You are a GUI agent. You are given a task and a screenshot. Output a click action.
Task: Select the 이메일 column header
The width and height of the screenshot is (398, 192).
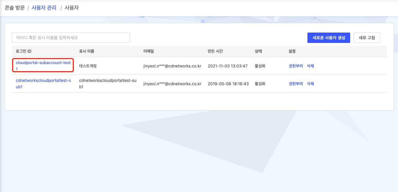click(149, 51)
